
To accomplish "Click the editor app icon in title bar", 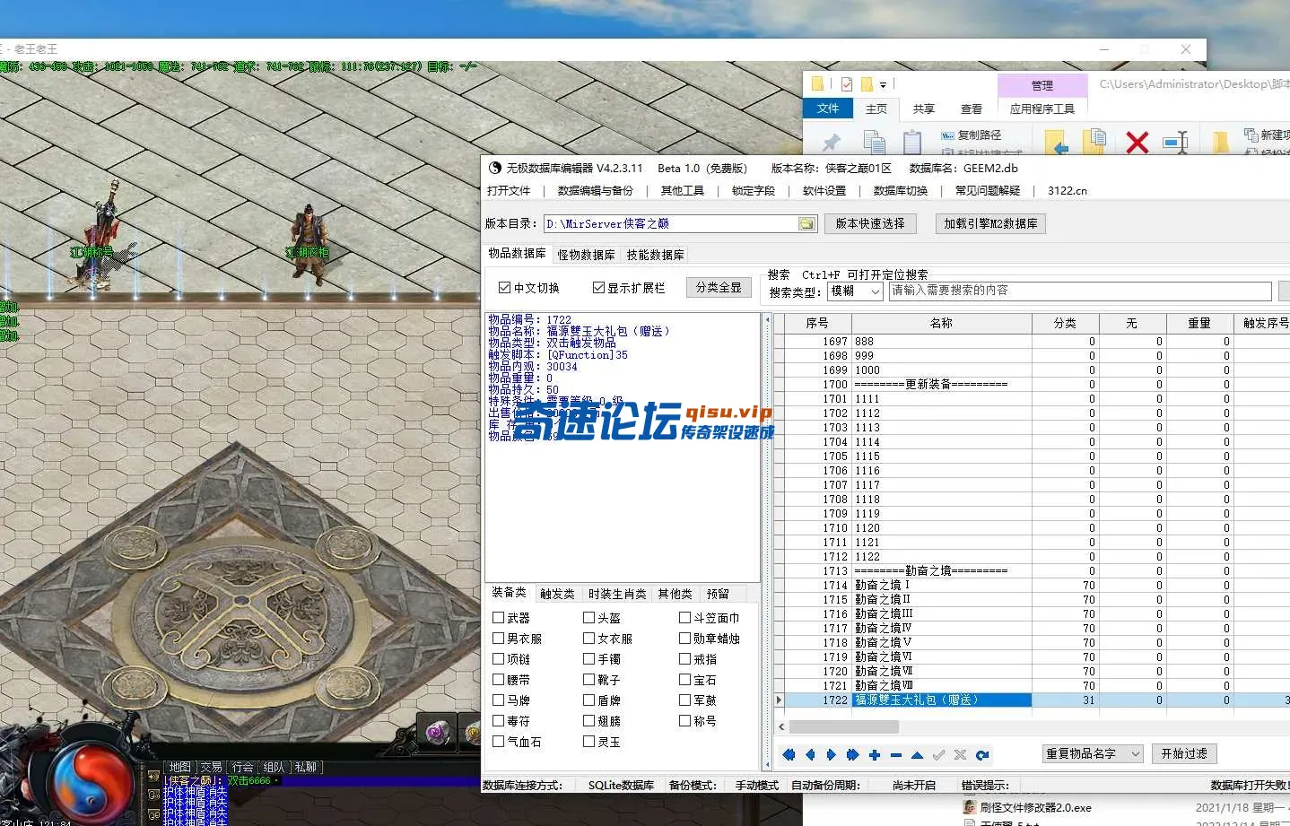I will (x=495, y=168).
